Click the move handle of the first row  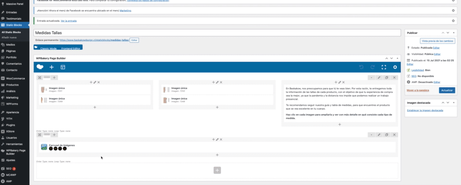tap(40, 77)
